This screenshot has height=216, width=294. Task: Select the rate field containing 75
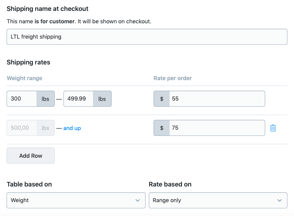[217, 128]
